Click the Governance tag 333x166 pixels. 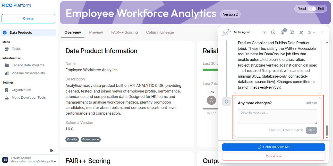click(x=91, y=139)
